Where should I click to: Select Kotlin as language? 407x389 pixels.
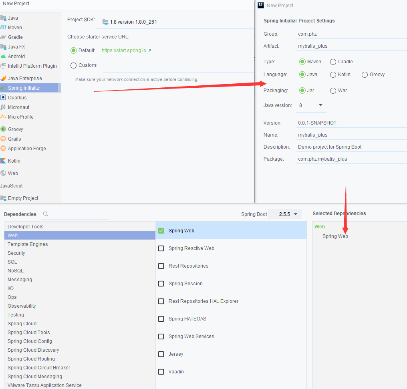click(x=333, y=75)
